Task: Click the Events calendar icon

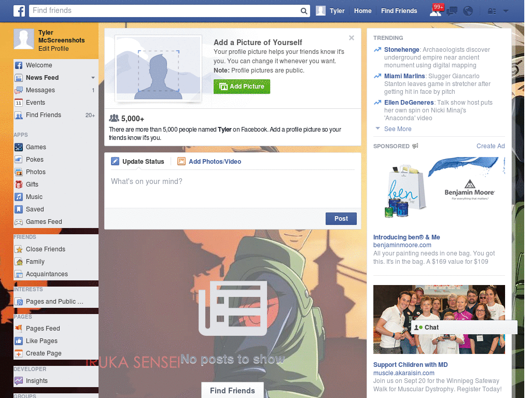Action: (x=19, y=103)
